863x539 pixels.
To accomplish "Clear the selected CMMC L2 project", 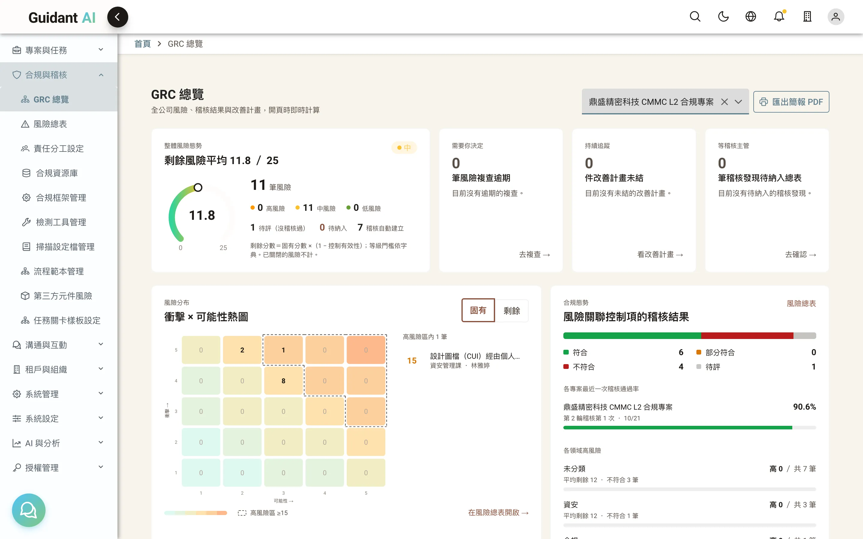I will pos(724,102).
